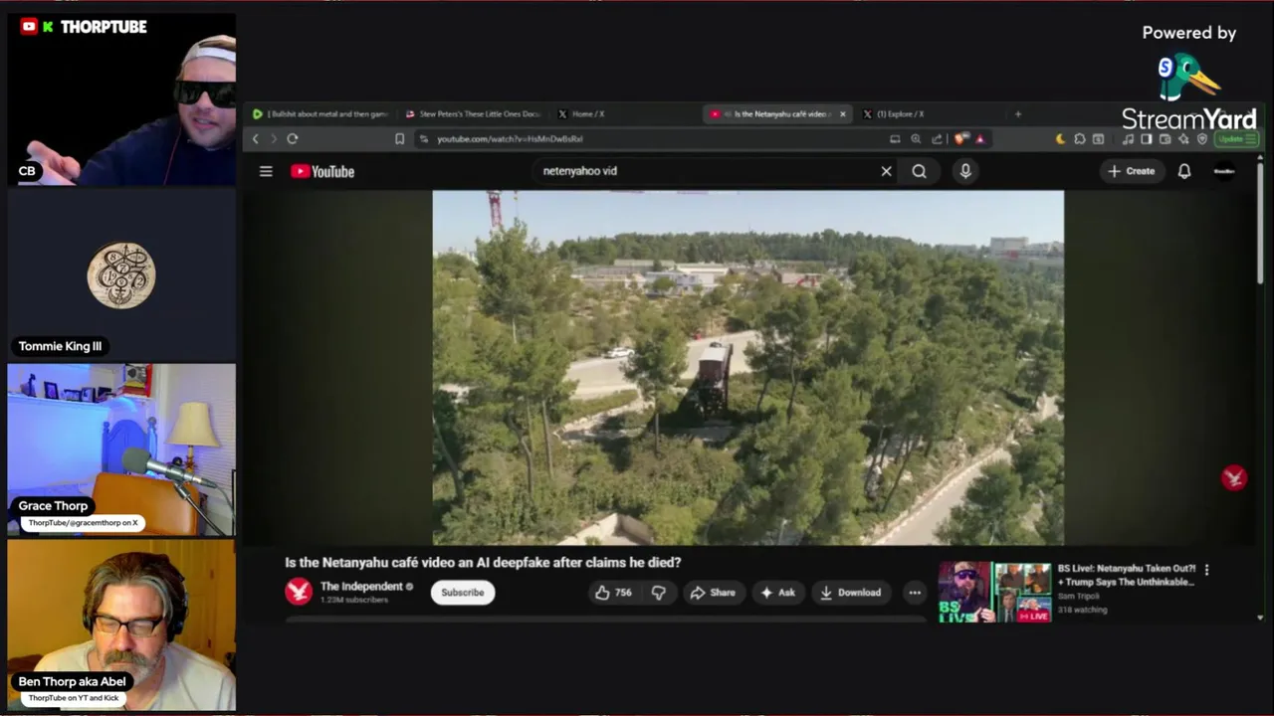
Task: Open Brave Rewards triangle icon
Action: click(x=979, y=139)
